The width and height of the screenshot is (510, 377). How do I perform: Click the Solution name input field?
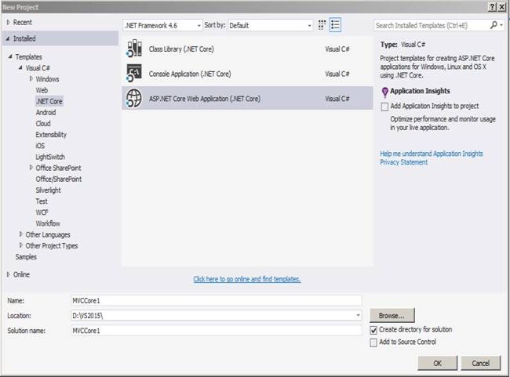217,331
